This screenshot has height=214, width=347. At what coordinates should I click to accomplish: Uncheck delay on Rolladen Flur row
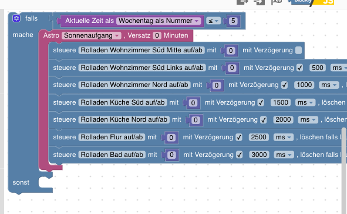[239, 138]
